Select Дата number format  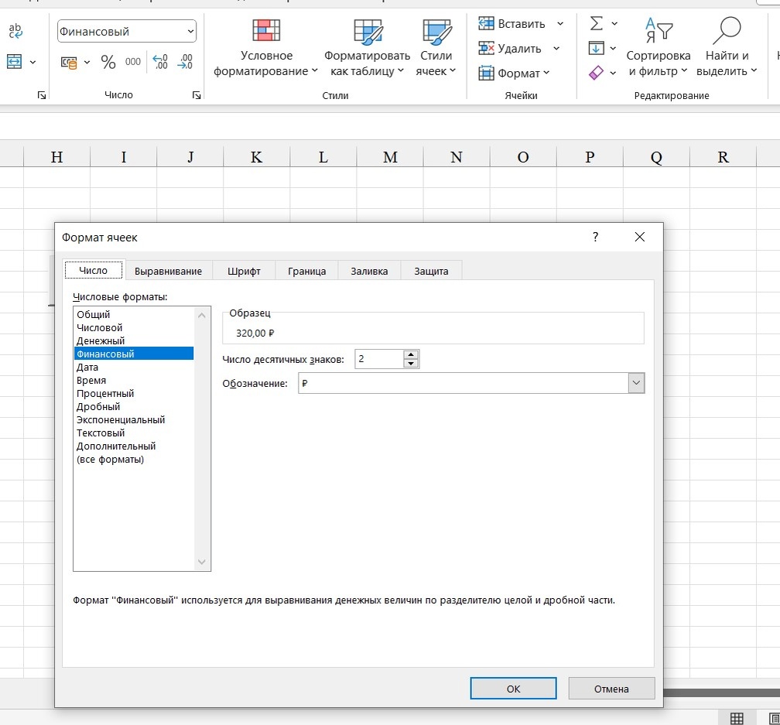pos(134,367)
